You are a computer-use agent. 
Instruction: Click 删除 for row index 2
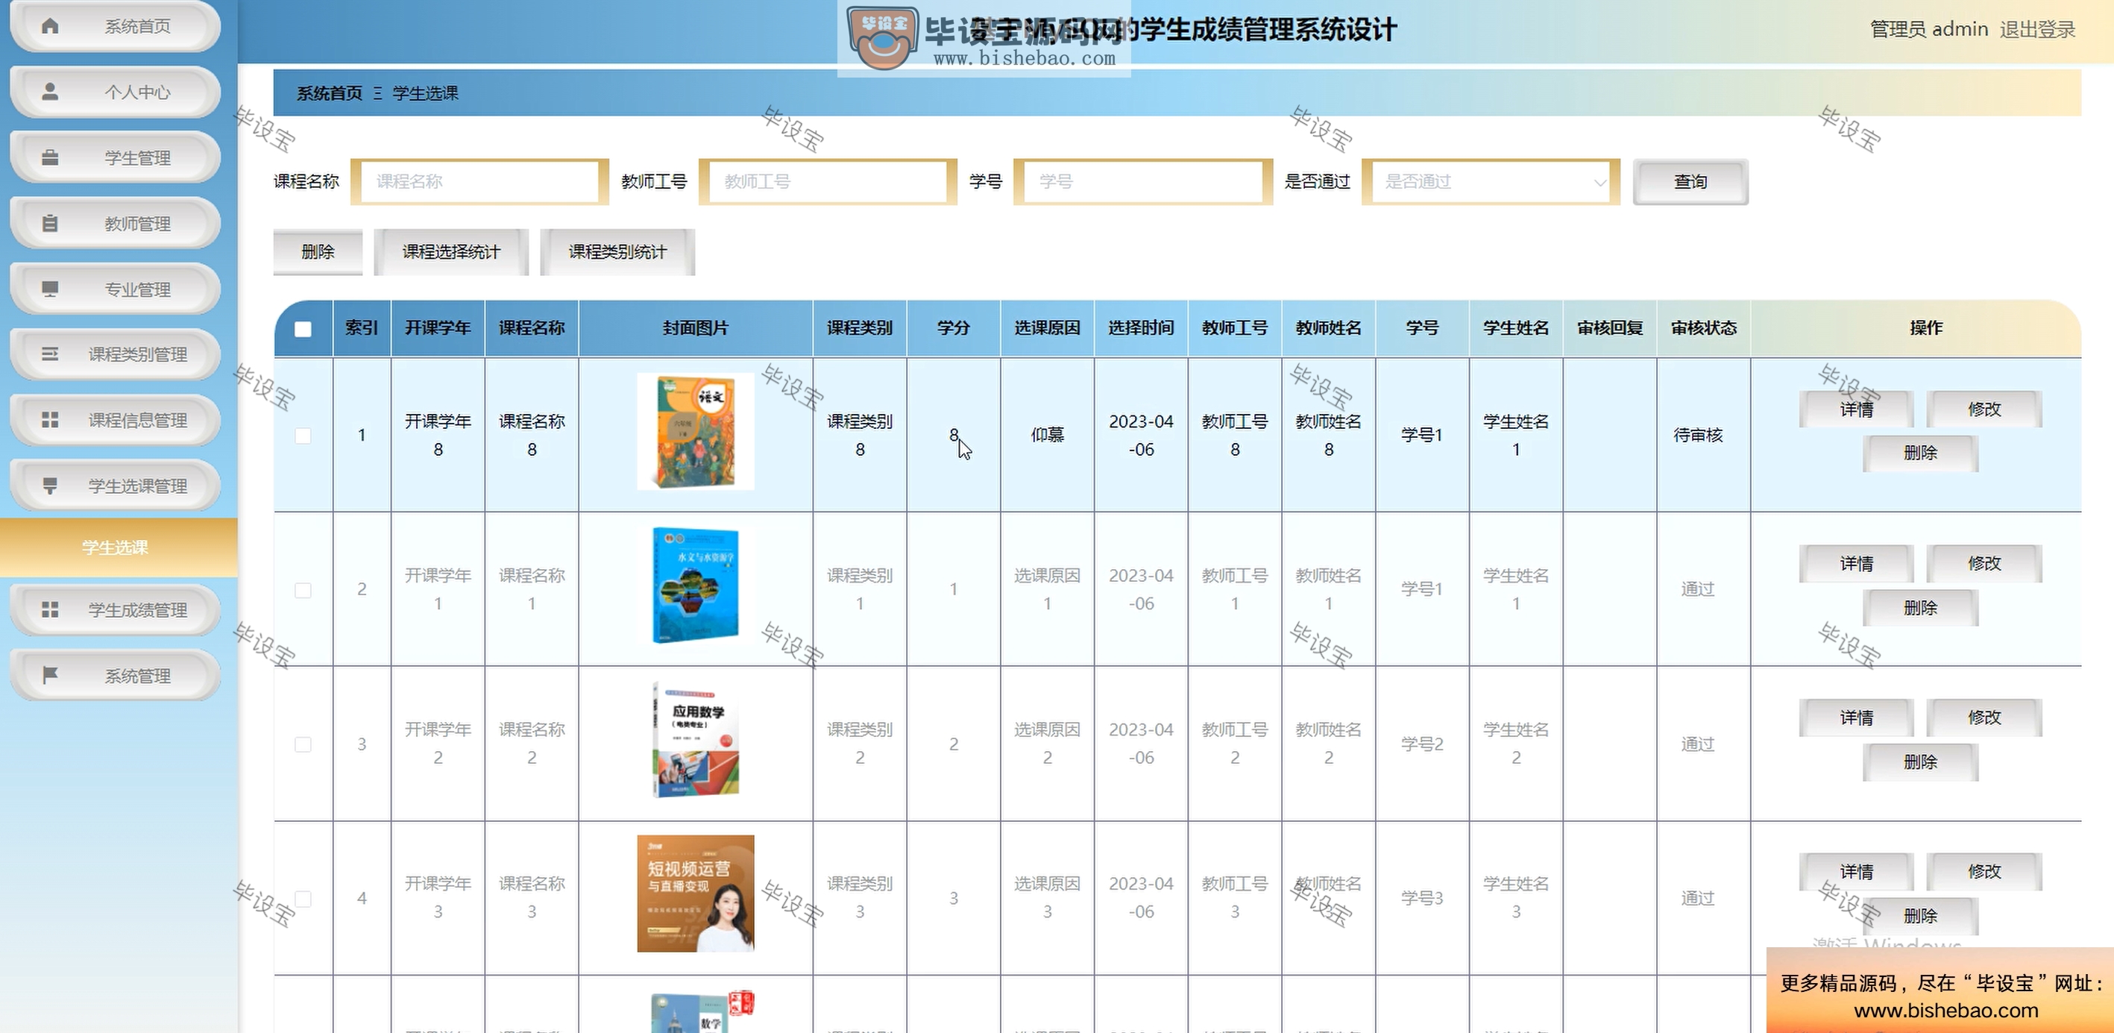click(x=1919, y=608)
